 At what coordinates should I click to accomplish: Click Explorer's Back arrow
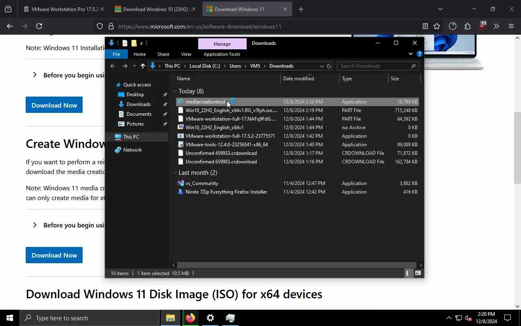(113, 66)
